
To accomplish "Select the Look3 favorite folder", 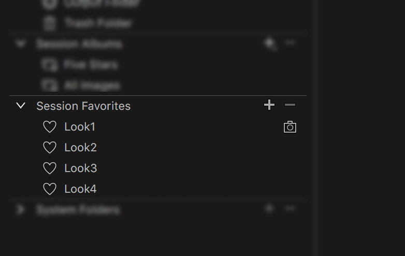I will coord(157,168).
